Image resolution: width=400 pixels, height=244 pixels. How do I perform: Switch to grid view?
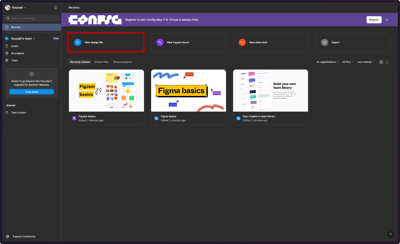pyautogui.click(x=381, y=62)
